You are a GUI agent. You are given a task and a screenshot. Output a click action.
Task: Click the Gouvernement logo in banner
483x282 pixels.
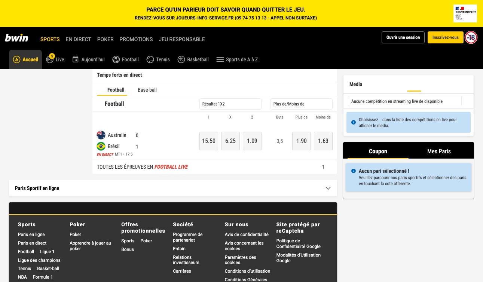point(465,13)
